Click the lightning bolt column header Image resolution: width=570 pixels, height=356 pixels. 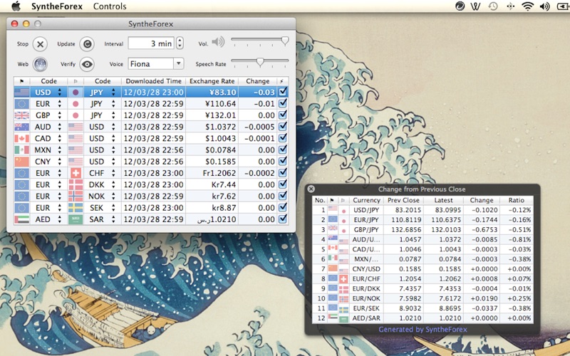point(282,81)
